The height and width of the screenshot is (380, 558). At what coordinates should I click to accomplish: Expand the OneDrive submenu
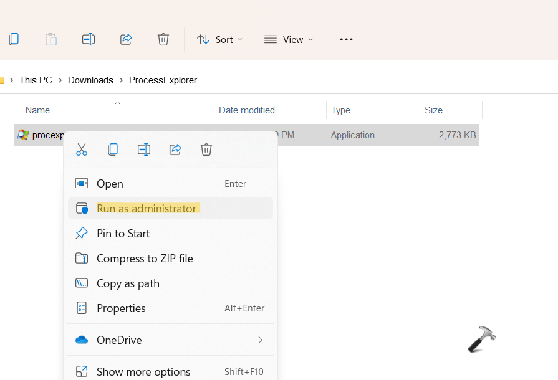coord(170,340)
